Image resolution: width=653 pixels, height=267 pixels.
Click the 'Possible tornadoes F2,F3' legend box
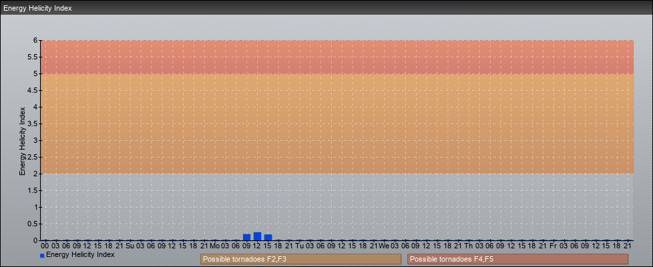click(300, 259)
